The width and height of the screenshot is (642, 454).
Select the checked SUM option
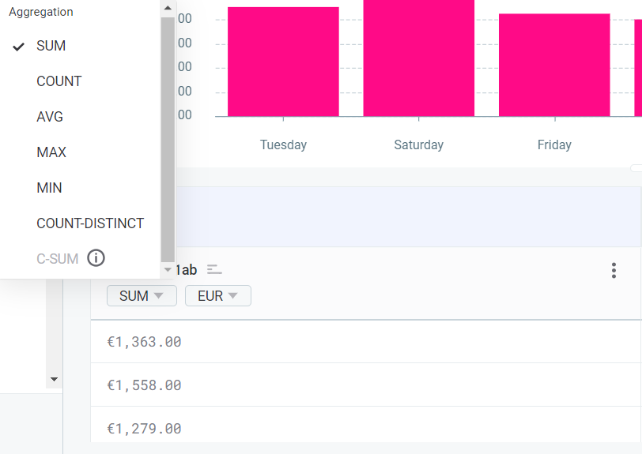[x=51, y=46]
